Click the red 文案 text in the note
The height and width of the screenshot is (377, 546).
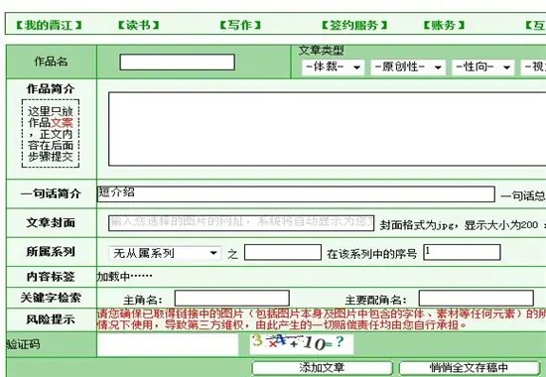pos(62,123)
